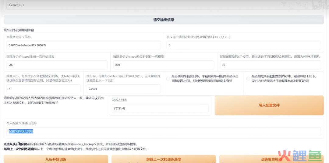Click the 每隔多少步(steps)验证并保存一次模型 label
The height and width of the screenshot is (163, 329).
[x=139, y=57]
